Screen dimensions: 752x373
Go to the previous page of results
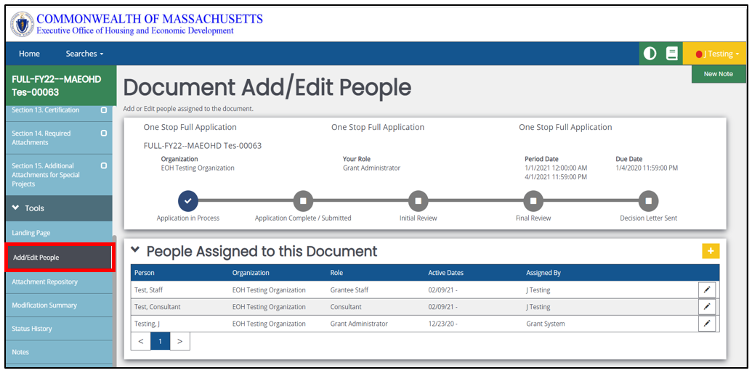coord(140,341)
